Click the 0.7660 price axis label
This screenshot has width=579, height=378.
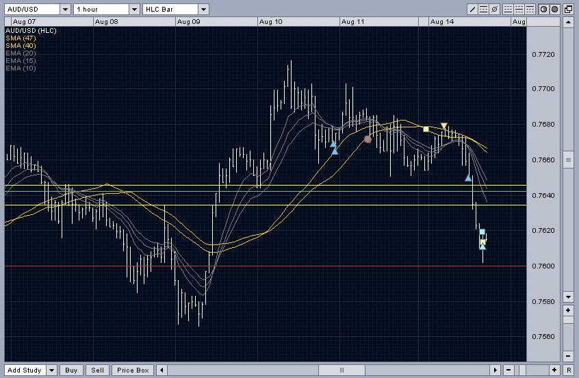pyautogui.click(x=543, y=160)
